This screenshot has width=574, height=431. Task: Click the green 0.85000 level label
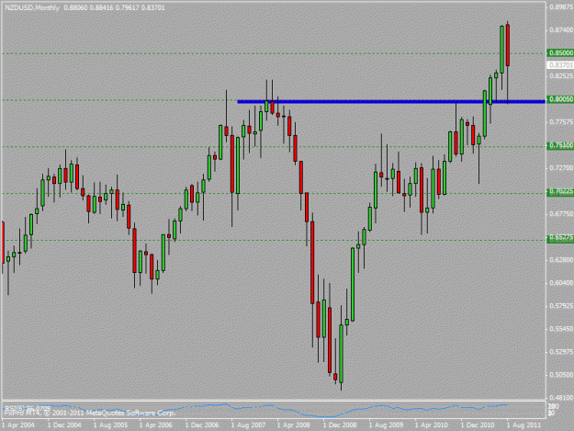tap(561, 53)
